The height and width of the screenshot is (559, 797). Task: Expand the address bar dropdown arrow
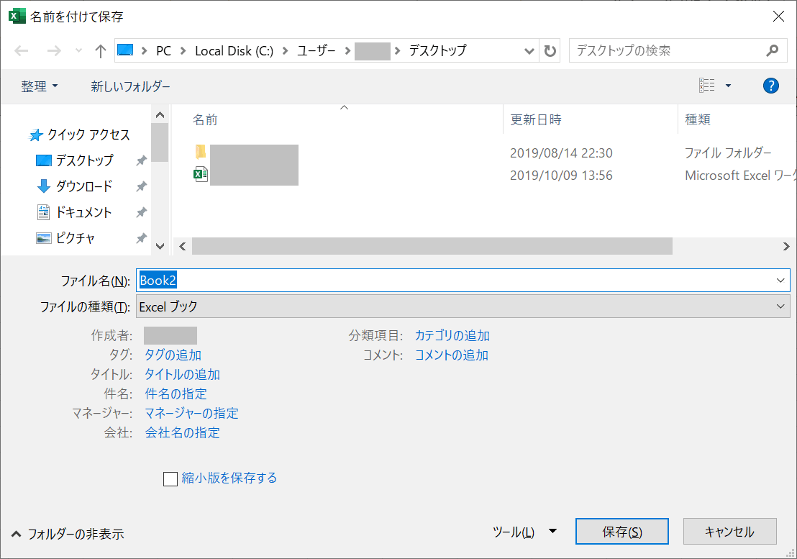(529, 51)
